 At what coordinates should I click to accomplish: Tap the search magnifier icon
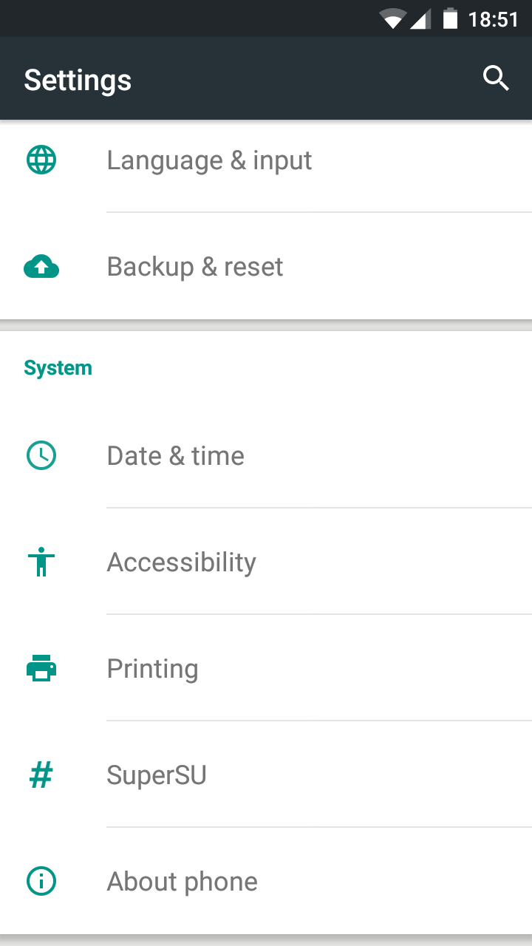496,78
